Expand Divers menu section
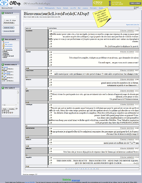The height and width of the screenshot is (183, 142). [x=5, y=57]
